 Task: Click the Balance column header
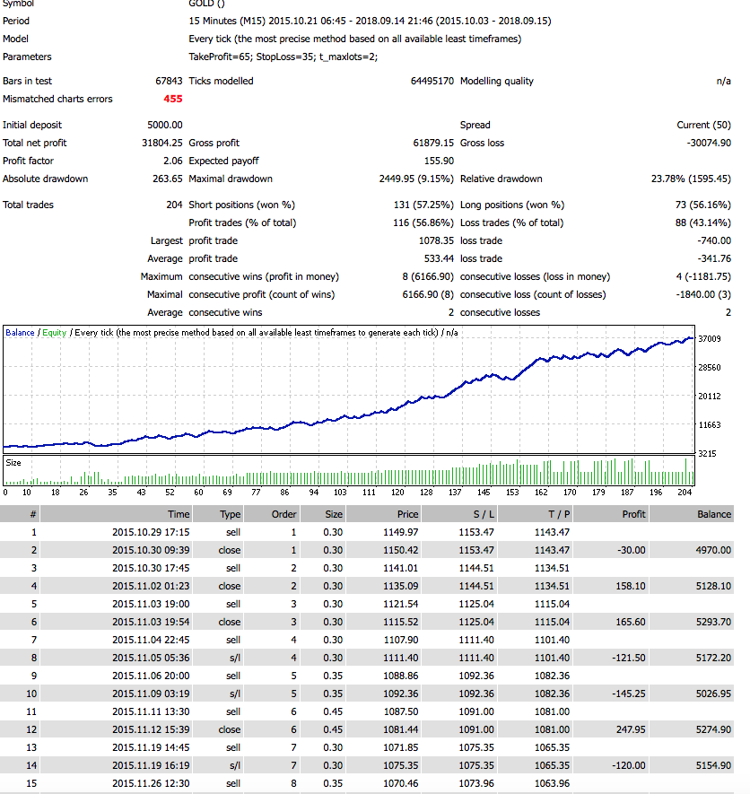pyautogui.click(x=692, y=514)
